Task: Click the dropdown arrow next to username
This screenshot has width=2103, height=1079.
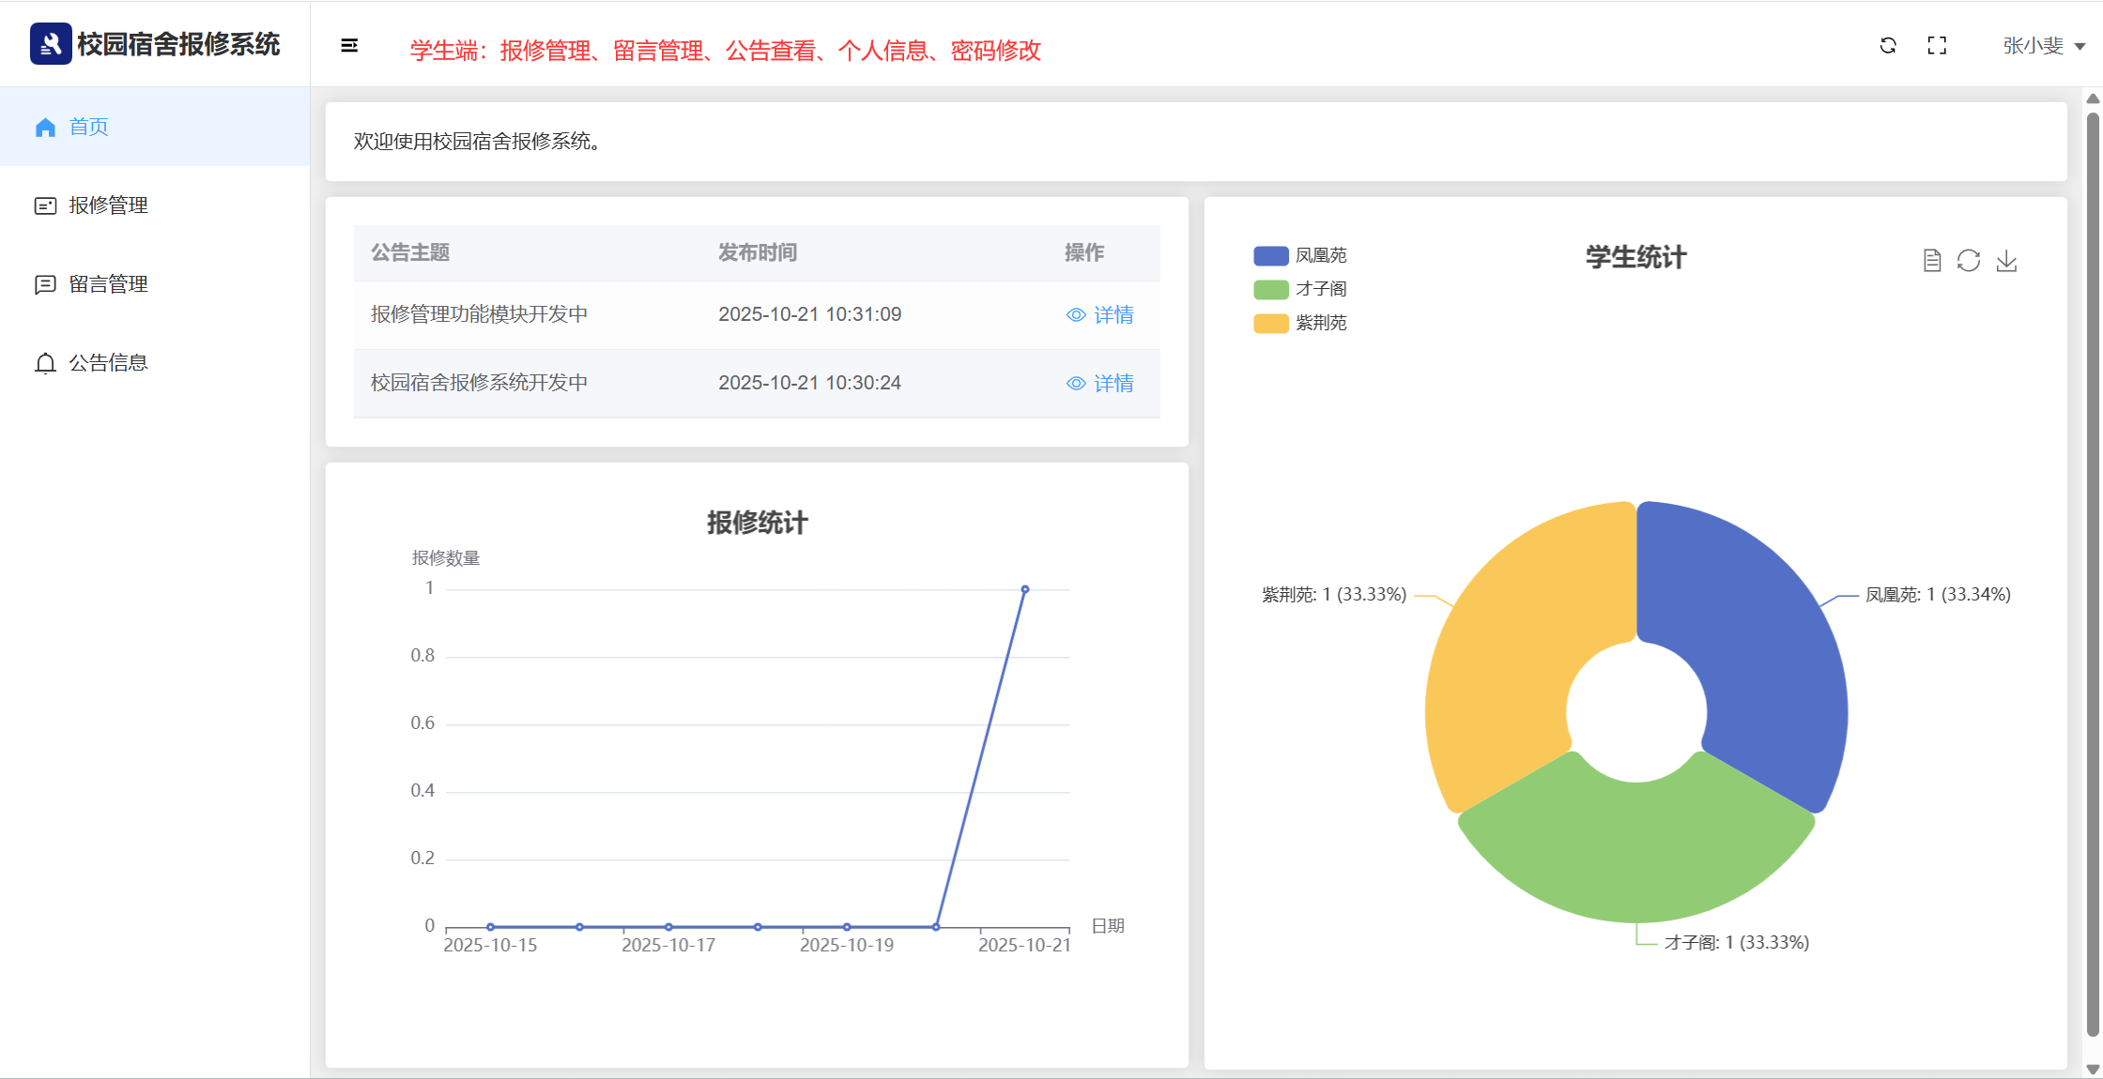Action: [x=2080, y=47]
